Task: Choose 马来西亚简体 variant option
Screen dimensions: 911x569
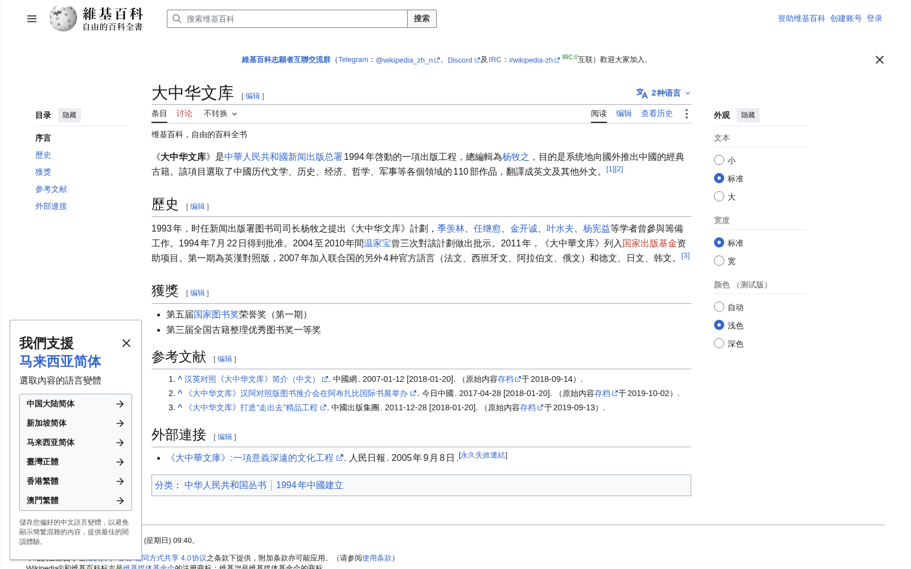Action: pos(76,443)
